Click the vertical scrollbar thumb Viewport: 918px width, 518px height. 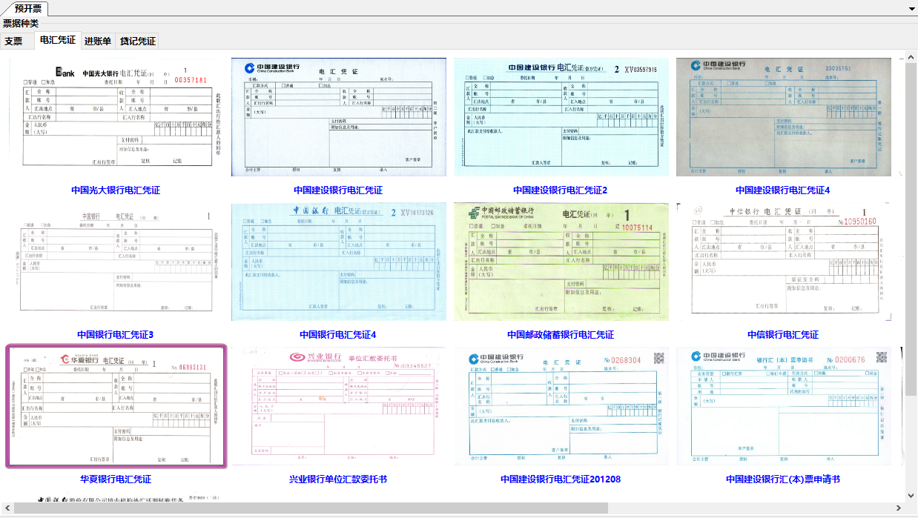click(x=911, y=229)
